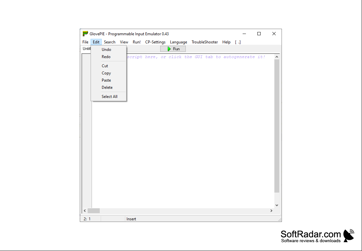The image size is (362, 251).
Task: Choose Select All from the Edit menu
Action: point(109,97)
